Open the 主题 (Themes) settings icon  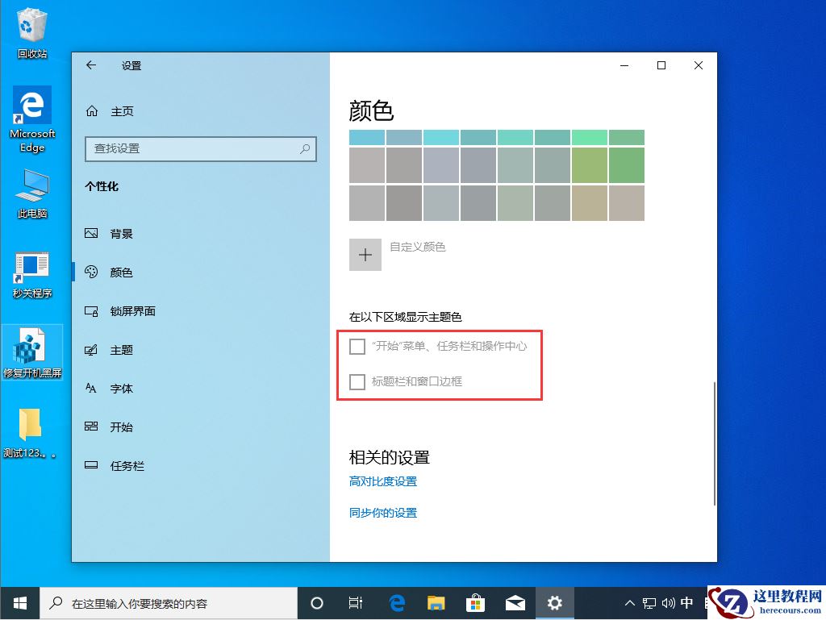coord(93,349)
